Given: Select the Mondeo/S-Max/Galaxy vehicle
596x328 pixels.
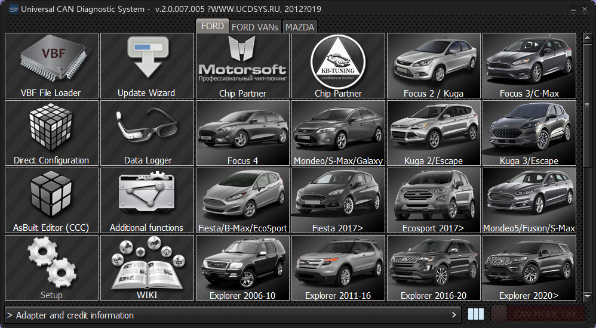Looking at the screenshot, I should point(338,133).
